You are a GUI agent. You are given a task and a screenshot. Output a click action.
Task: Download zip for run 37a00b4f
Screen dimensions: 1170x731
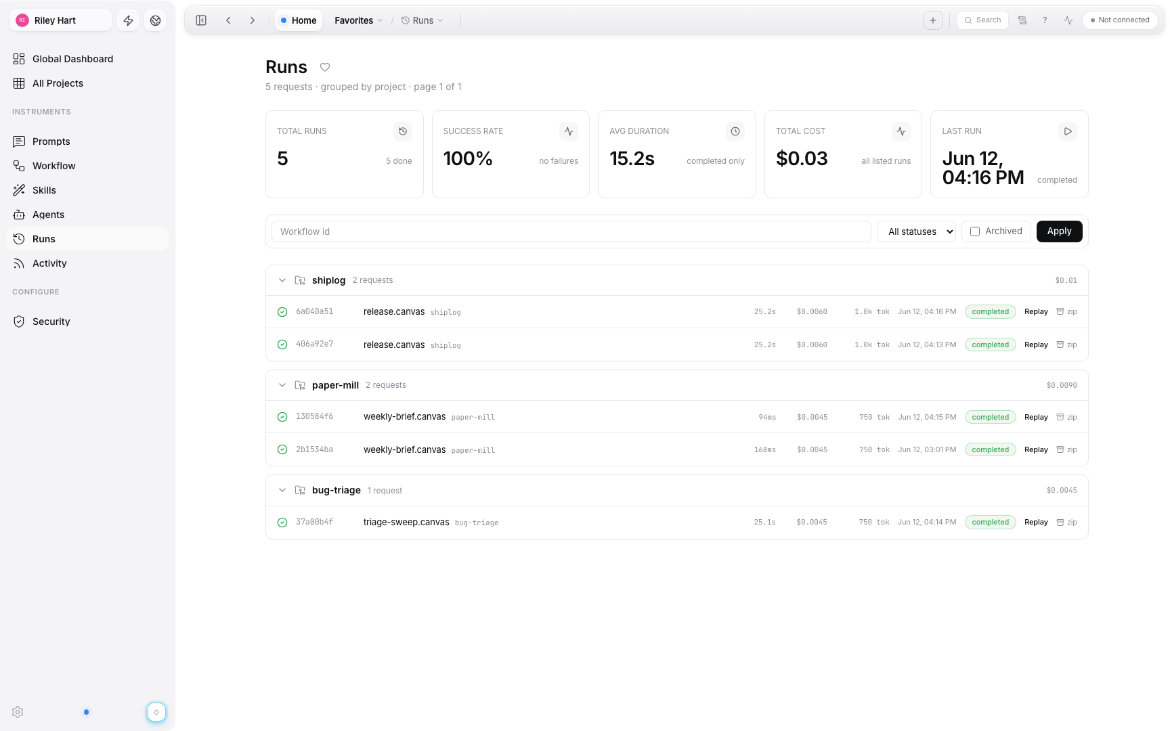tap(1066, 523)
